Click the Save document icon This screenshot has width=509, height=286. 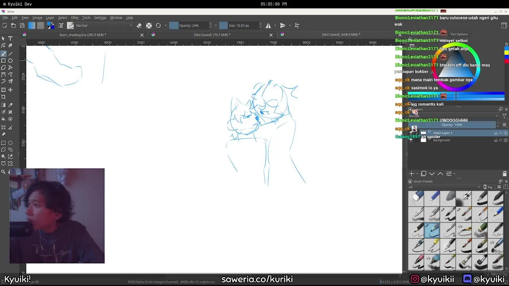[x=22, y=25]
